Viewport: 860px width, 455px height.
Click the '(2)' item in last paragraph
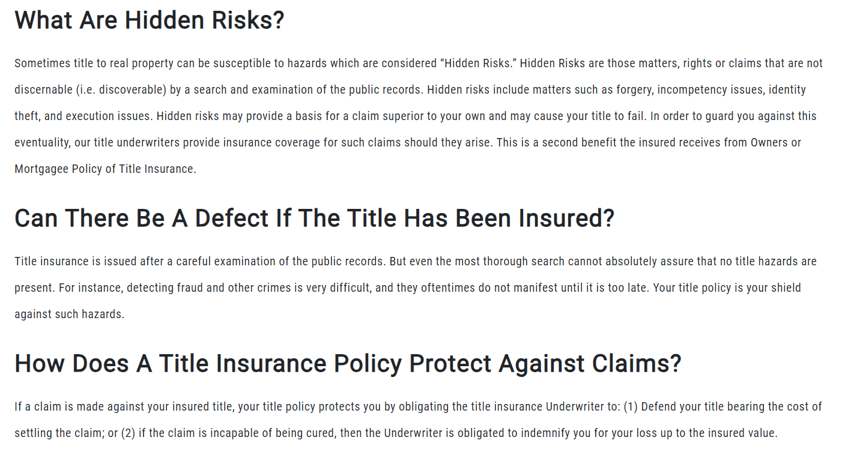click(x=128, y=433)
